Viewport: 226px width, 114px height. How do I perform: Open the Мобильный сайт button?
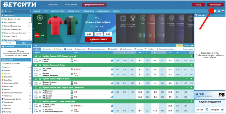pos(71,5)
